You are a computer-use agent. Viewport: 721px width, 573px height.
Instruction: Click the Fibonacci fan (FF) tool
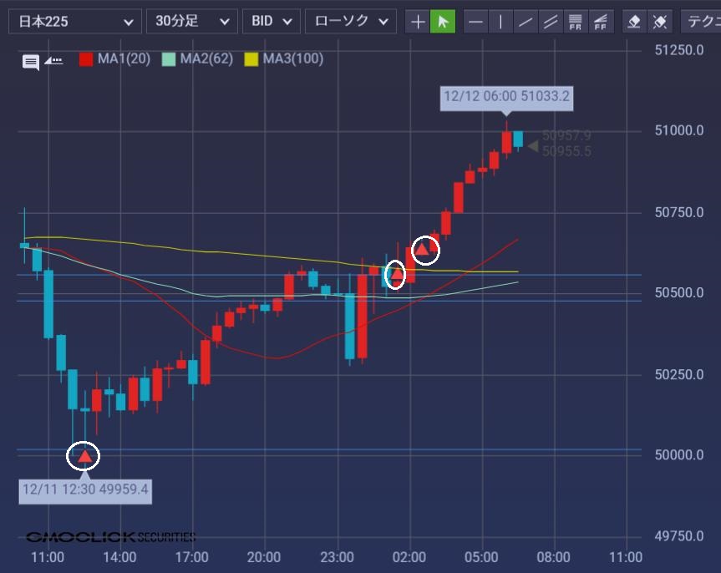[601, 22]
